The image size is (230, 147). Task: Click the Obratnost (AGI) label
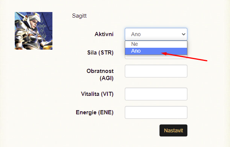click(100, 74)
